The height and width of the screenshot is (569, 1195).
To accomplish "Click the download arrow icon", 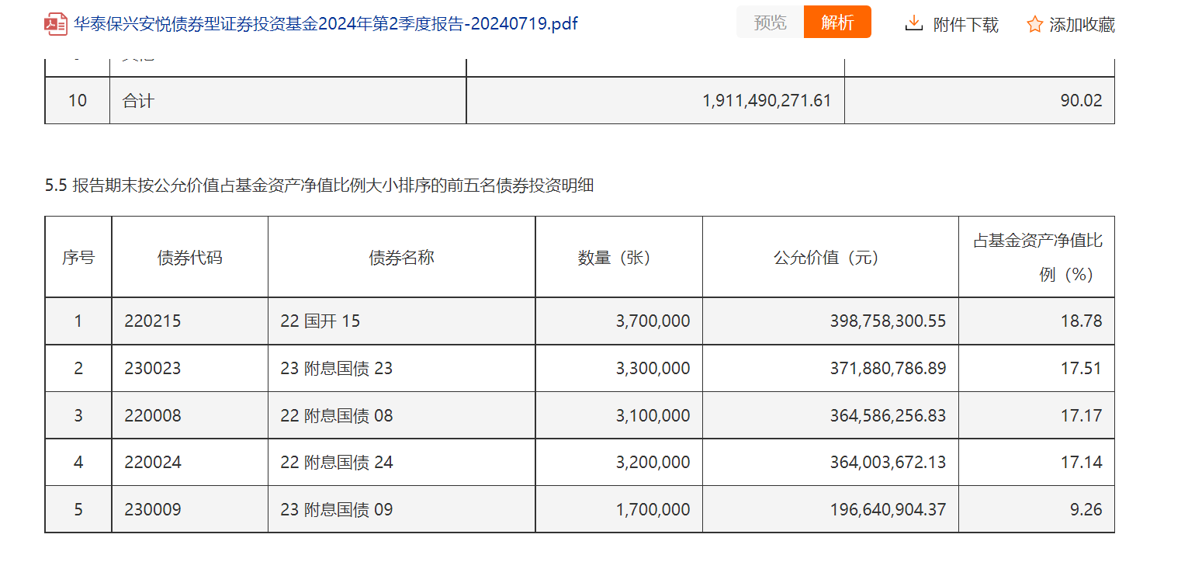I will pyautogui.click(x=914, y=24).
